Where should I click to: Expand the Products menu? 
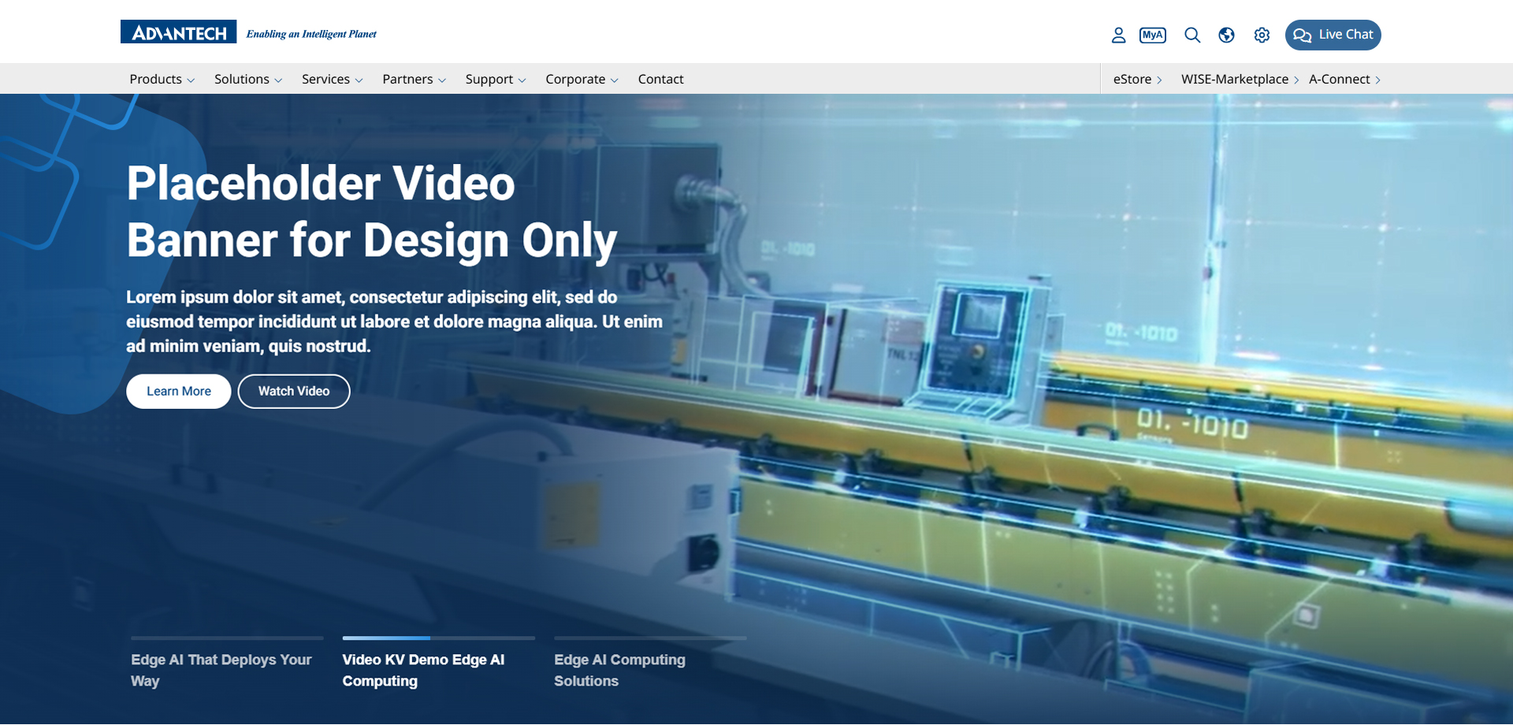coord(162,79)
